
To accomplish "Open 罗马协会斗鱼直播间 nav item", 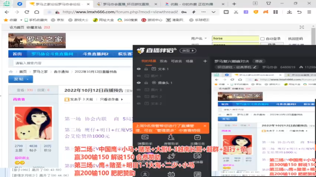I will pyautogui.click(x=52, y=54).
